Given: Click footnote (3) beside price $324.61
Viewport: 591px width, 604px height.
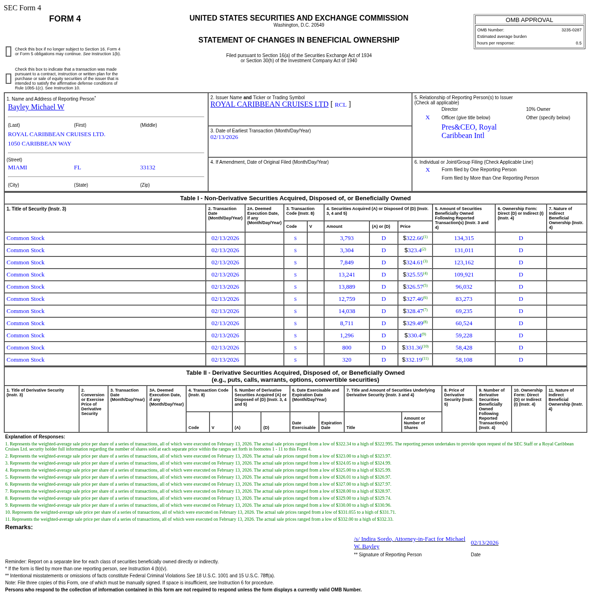Looking at the screenshot, I should [425, 261].
